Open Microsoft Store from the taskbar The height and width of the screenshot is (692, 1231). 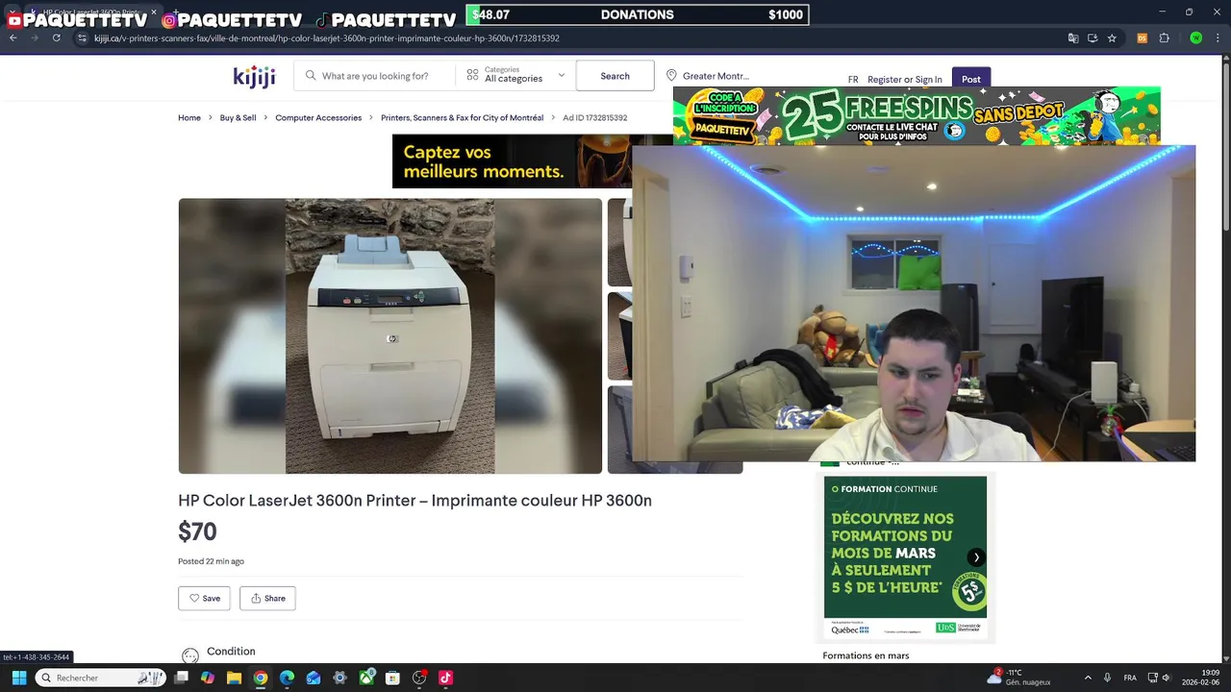click(392, 678)
